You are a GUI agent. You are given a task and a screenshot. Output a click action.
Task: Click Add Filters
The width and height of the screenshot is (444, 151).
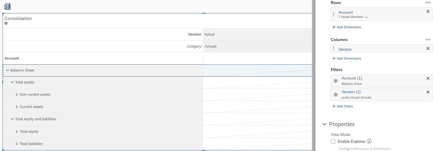click(x=342, y=106)
